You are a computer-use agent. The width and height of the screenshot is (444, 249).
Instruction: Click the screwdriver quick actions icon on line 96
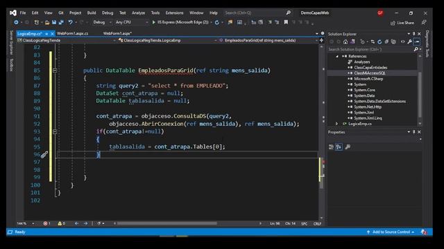(x=44, y=154)
